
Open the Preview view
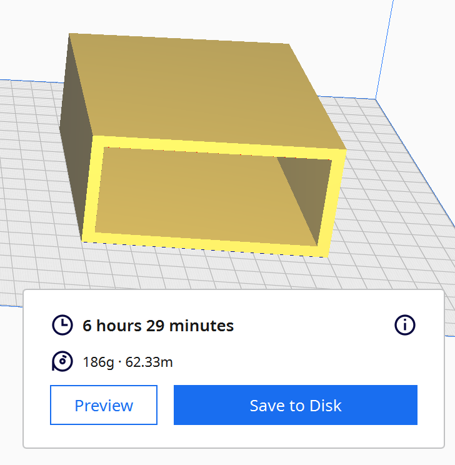[104, 405]
